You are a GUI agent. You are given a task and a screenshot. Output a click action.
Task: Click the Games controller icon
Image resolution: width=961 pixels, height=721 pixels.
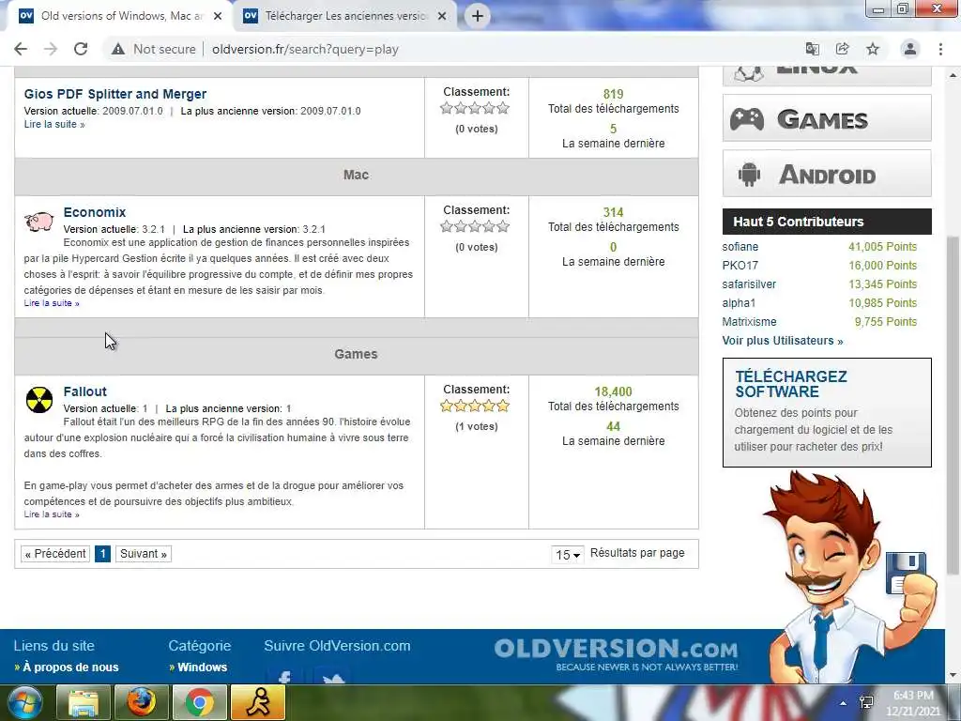click(x=747, y=119)
